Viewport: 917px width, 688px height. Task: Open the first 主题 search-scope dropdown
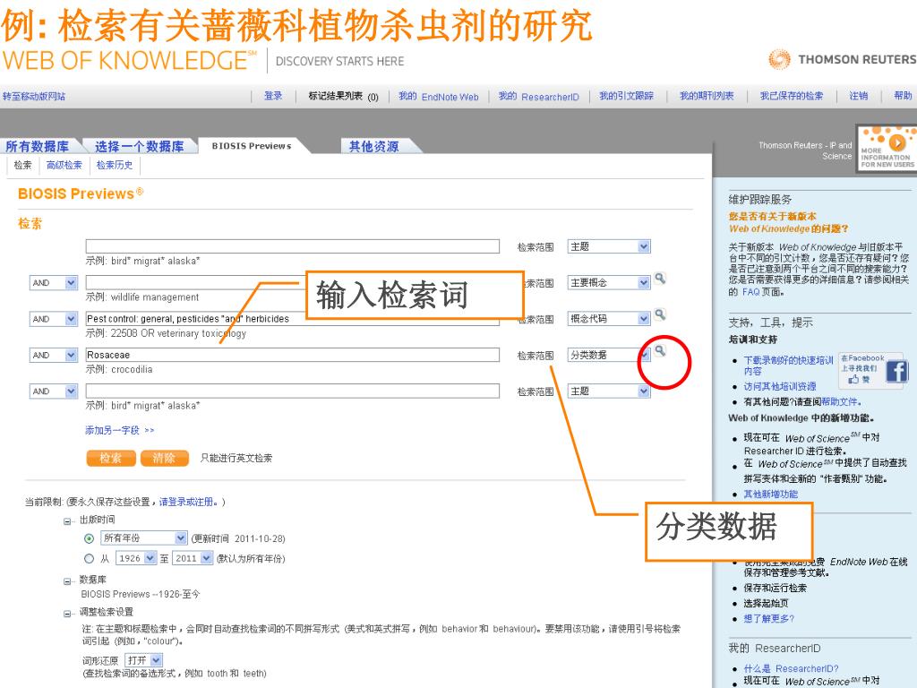(609, 246)
